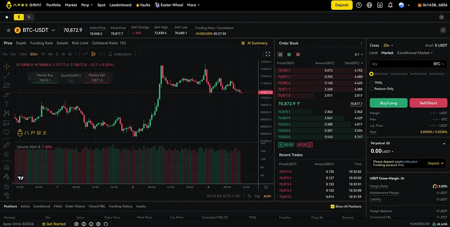Collapse the Perpetual account panel
The image size is (450, 227).
(x=444, y=144)
